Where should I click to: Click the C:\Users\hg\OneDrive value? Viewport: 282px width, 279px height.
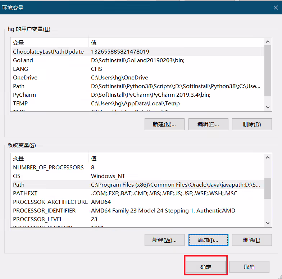tap(119, 78)
